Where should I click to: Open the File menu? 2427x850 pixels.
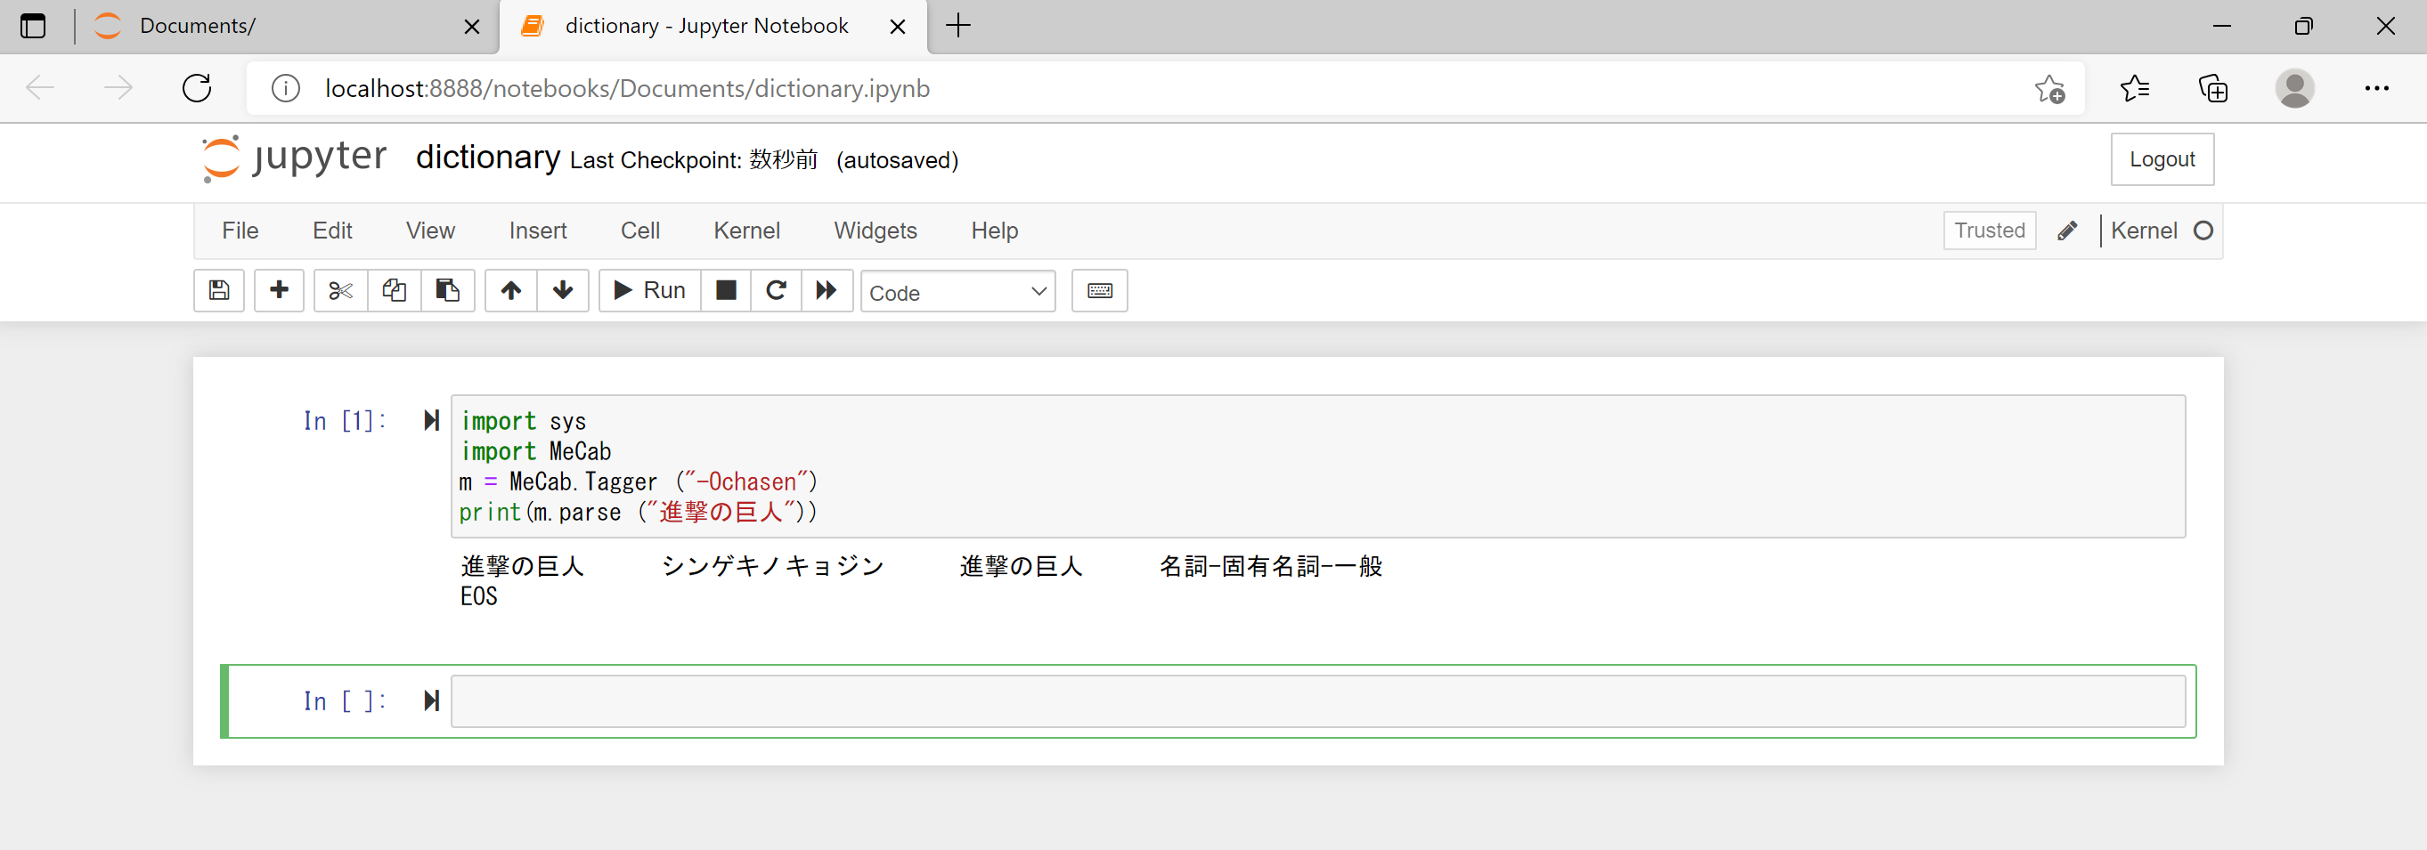coord(240,231)
